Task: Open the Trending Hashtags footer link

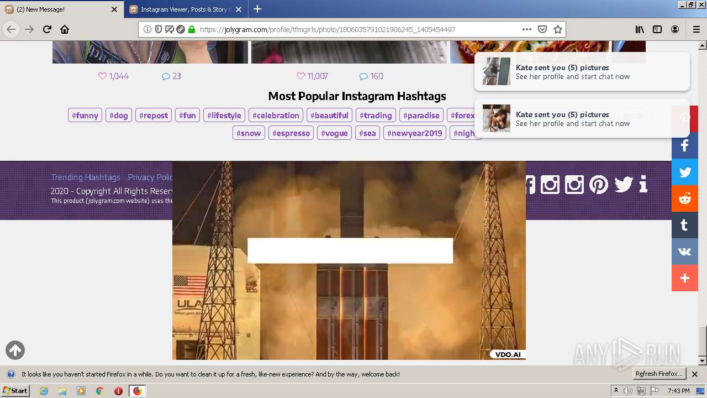Action: [x=85, y=177]
